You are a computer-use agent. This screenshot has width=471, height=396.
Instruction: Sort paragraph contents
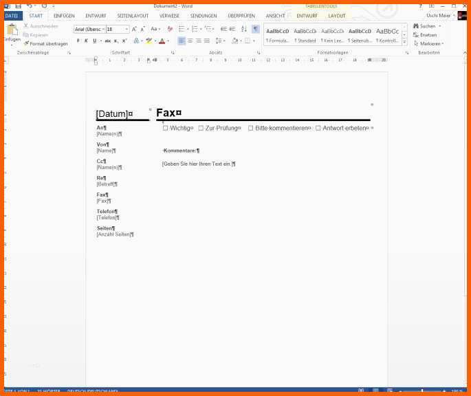pyautogui.click(x=243, y=29)
